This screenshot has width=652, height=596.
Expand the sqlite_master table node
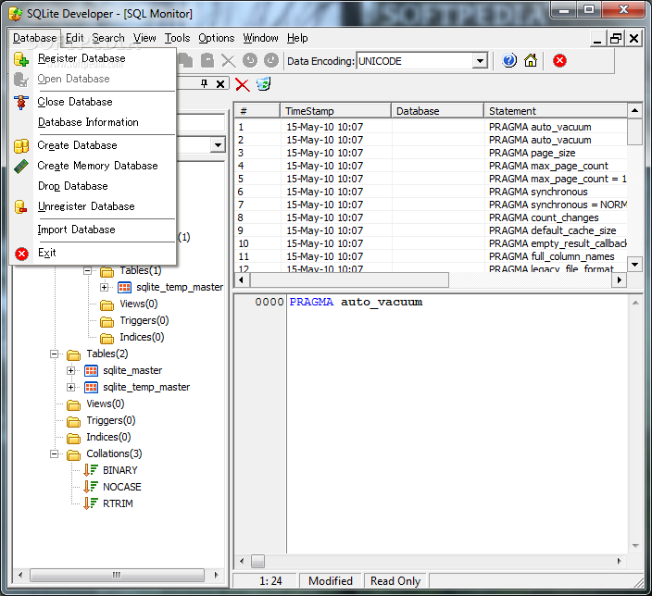click(70, 370)
